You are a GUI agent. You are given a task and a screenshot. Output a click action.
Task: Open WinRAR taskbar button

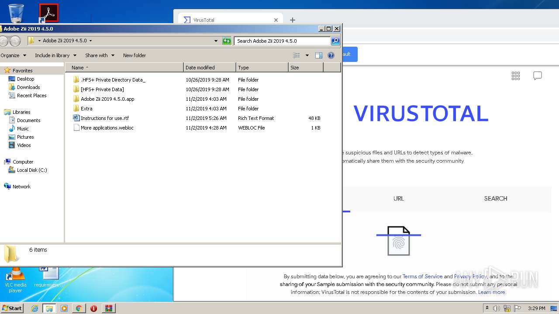(108, 308)
